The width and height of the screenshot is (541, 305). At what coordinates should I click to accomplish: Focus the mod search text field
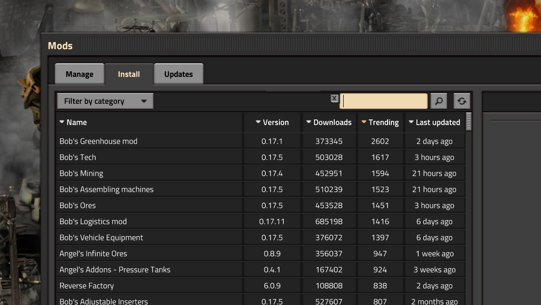383,101
